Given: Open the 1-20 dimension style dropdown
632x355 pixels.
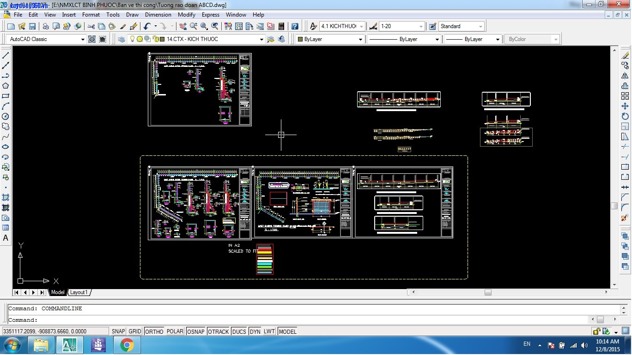Looking at the screenshot, I should click(x=420, y=26).
